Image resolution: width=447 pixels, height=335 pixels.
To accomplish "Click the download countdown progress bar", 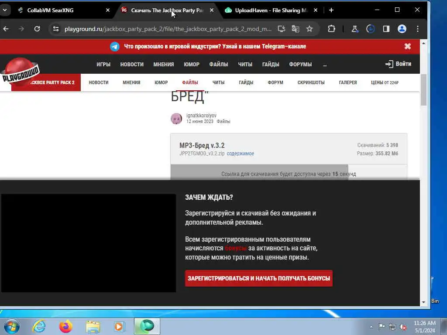I will point(289,172).
